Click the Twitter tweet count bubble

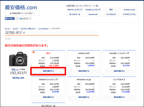pyautogui.click(x=30, y=19)
